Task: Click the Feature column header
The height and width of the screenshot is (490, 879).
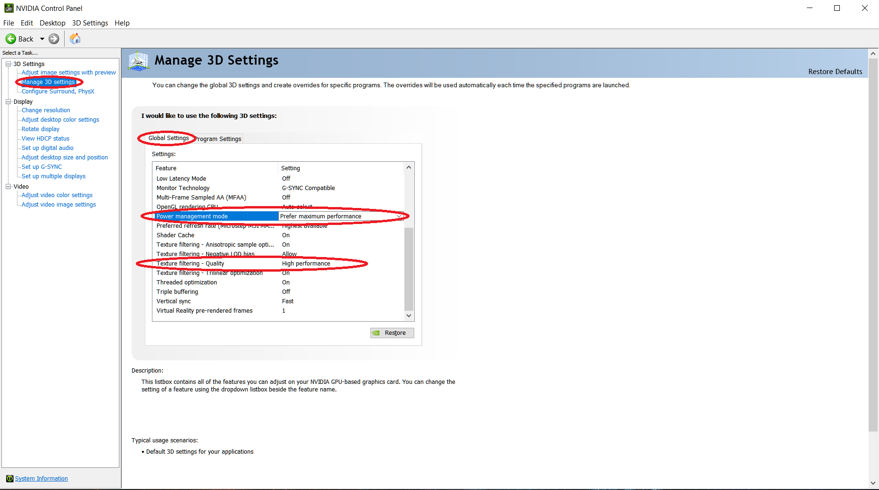Action: [215, 168]
